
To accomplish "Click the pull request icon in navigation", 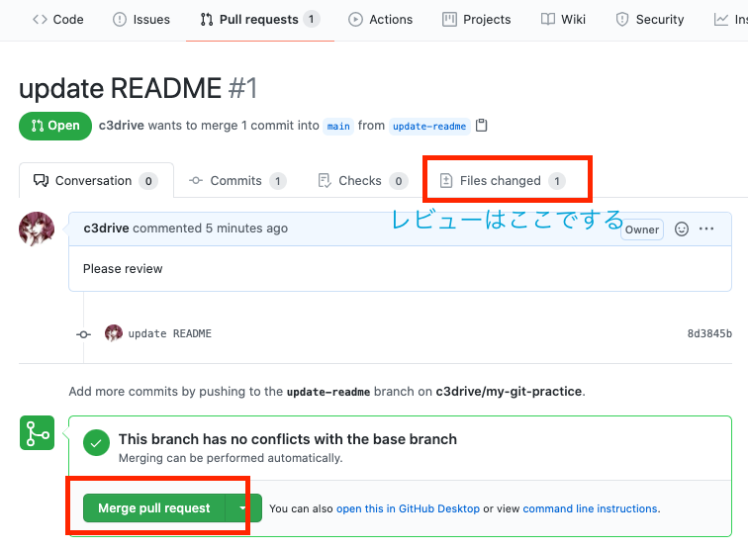I will [x=207, y=20].
